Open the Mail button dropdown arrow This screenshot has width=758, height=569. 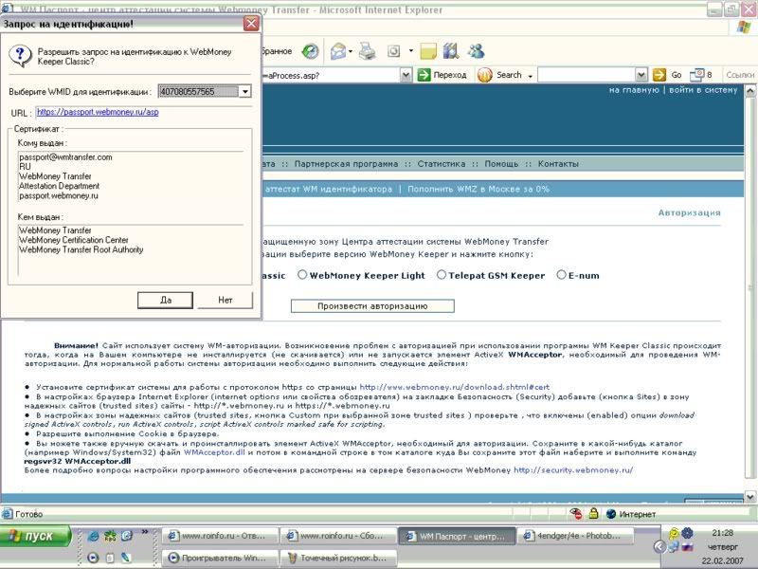click(351, 51)
